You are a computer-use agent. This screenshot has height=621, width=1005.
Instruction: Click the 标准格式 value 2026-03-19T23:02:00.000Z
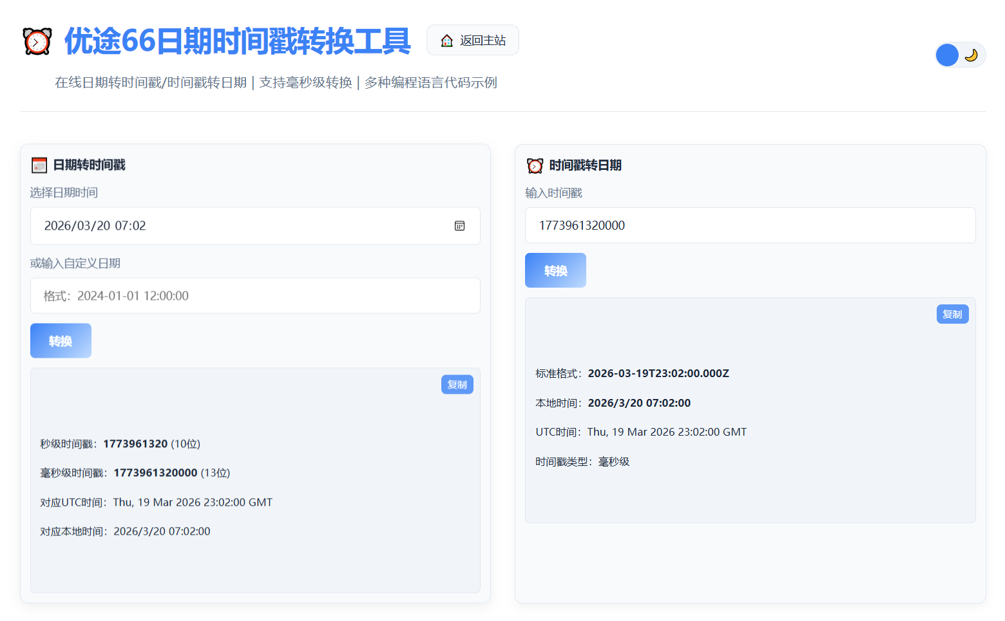coord(658,374)
